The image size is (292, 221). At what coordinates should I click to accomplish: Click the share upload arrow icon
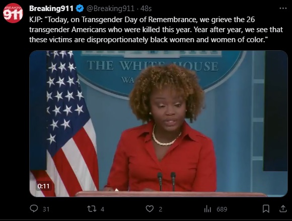pos(283,208)
